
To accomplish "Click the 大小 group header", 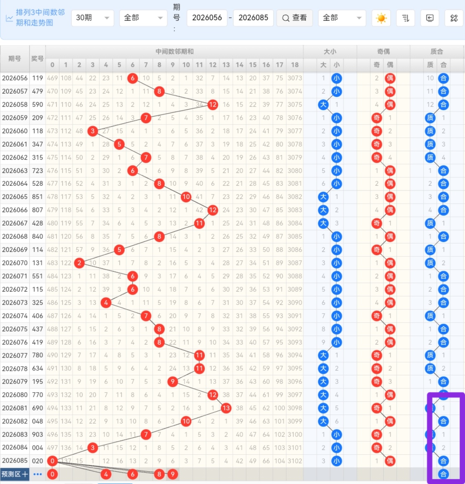I will click(330, 52).
